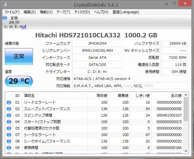Screen dimensions: 194x159
Task: Click the power on count field 119 回
Action: (174, 65)
